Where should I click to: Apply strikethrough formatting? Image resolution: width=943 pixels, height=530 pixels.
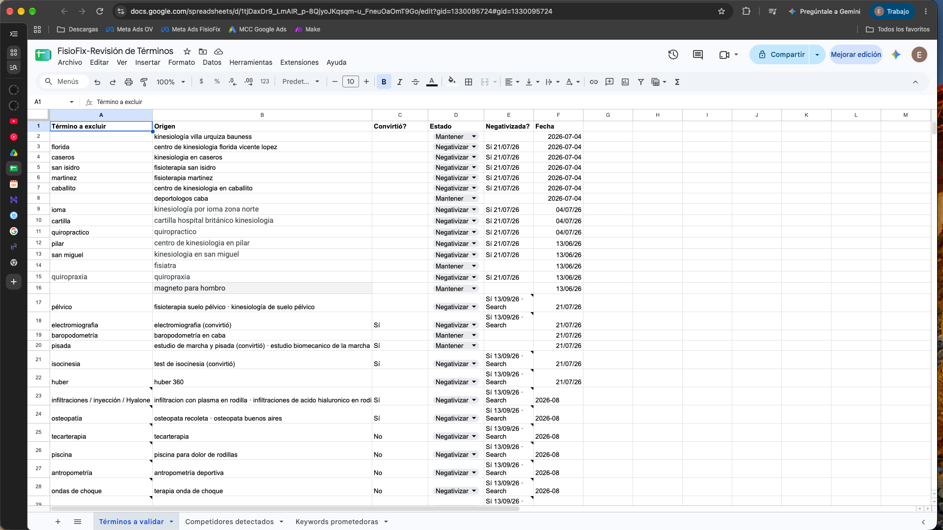point(416,82)
